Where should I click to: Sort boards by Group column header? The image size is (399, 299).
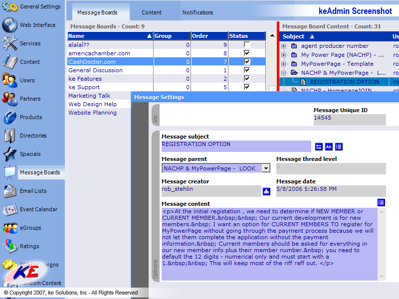click(172, 36)
